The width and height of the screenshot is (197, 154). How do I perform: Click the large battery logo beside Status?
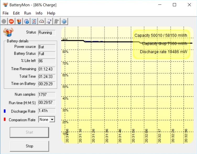[x=8, y=32]
